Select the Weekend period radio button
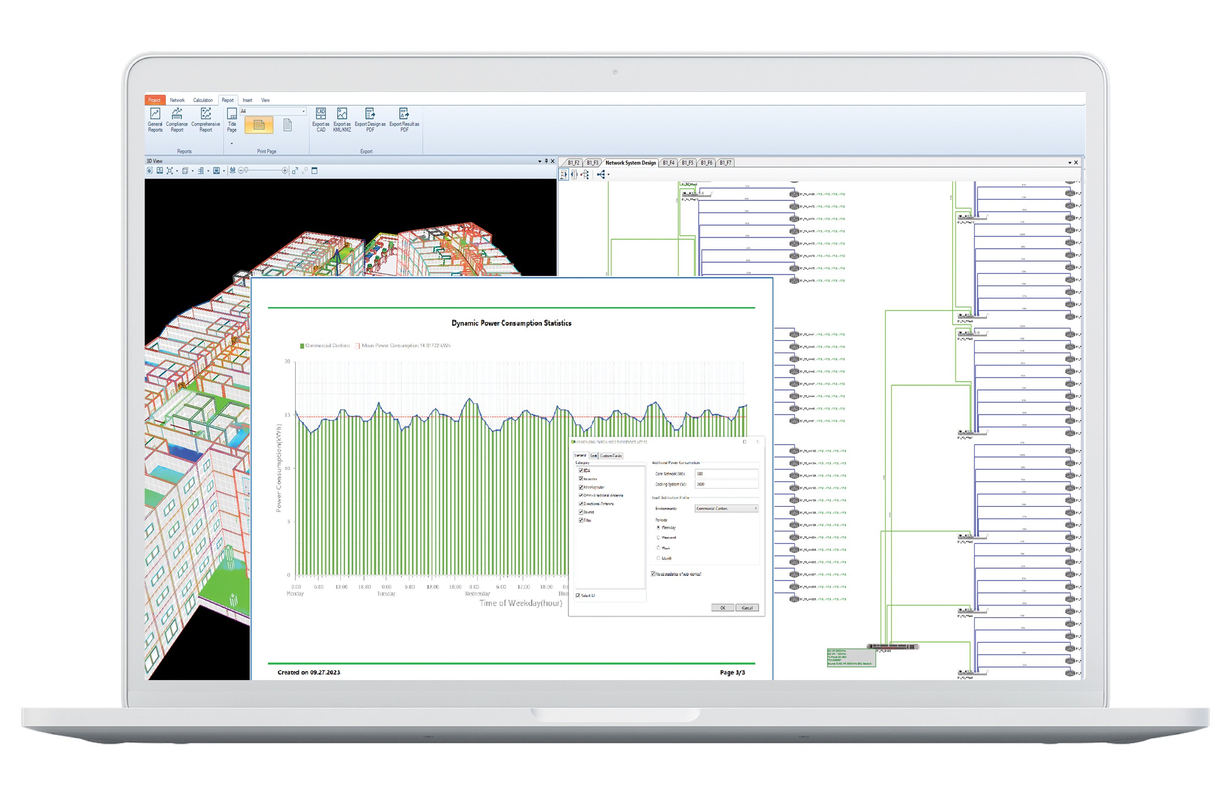 click(x=658, y=538)
